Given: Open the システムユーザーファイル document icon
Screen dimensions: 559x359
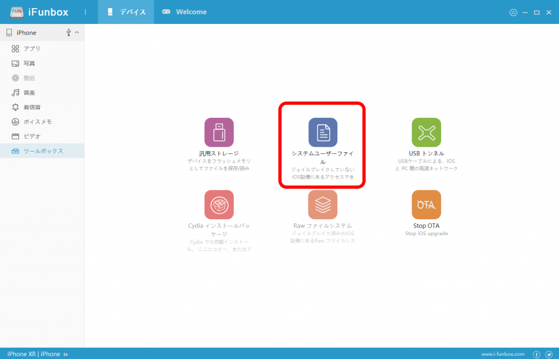Looking at the screenshot, I should point(323,132).
